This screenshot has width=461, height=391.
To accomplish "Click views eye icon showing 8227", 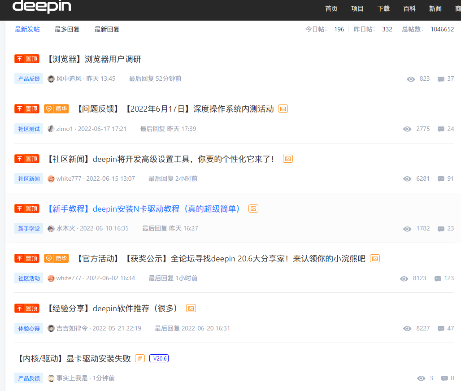I will click(407, 328).
